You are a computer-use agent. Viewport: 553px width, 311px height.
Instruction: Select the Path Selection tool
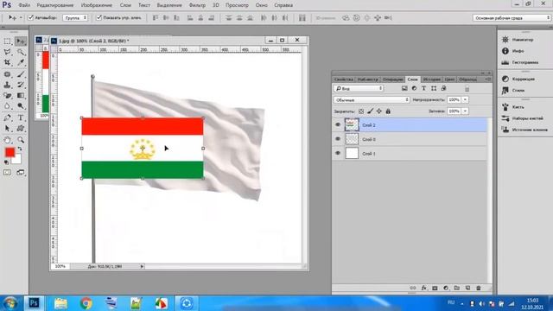8,129
